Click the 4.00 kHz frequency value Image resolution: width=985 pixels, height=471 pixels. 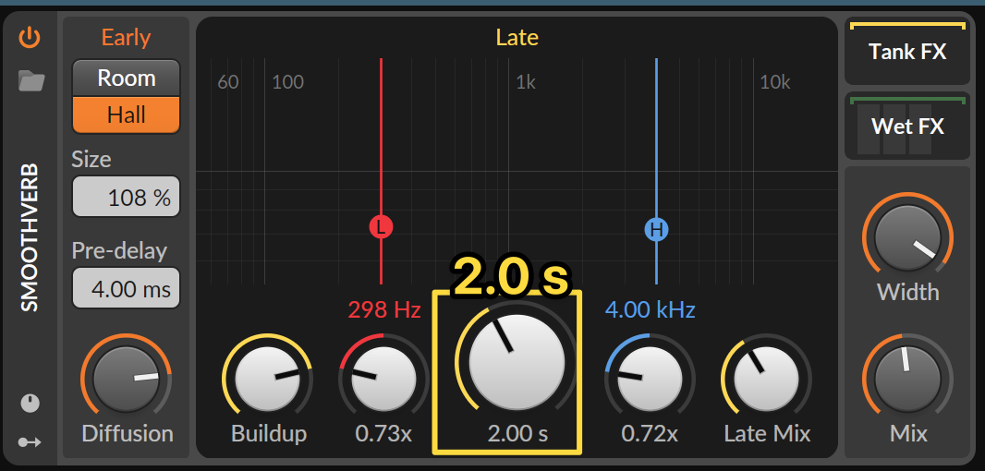pos(651,309)
